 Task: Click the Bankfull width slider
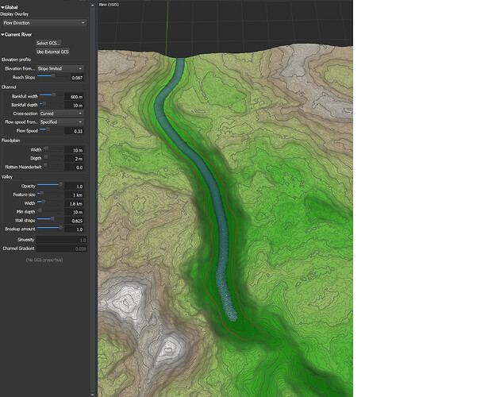click(x=49, y=95)
